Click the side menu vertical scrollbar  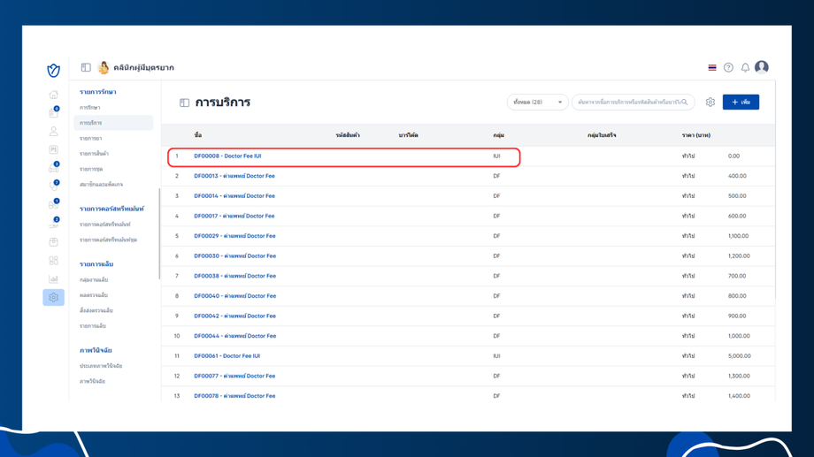click(159, 233)
